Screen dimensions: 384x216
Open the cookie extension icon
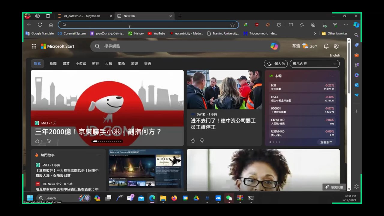(268, 25)
